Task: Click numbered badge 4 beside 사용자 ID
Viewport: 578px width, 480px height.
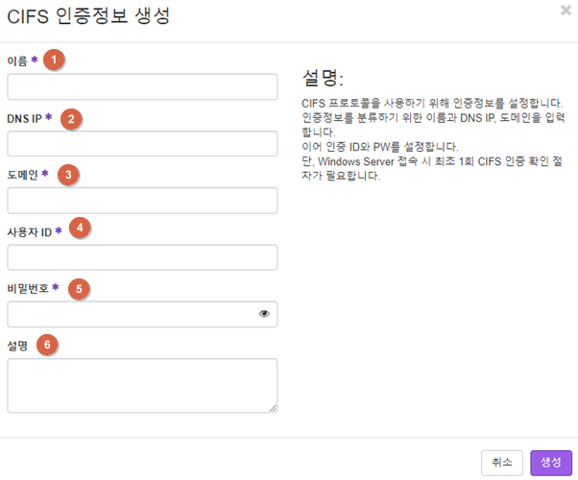Action: tap(81, 229)
